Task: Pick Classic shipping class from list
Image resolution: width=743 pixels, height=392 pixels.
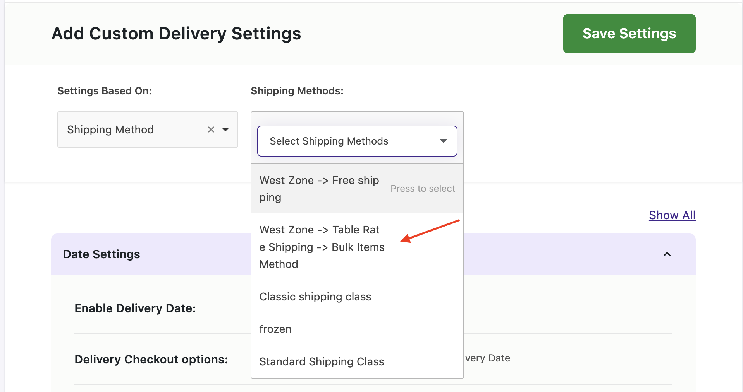Action: [x=315, y=297]
